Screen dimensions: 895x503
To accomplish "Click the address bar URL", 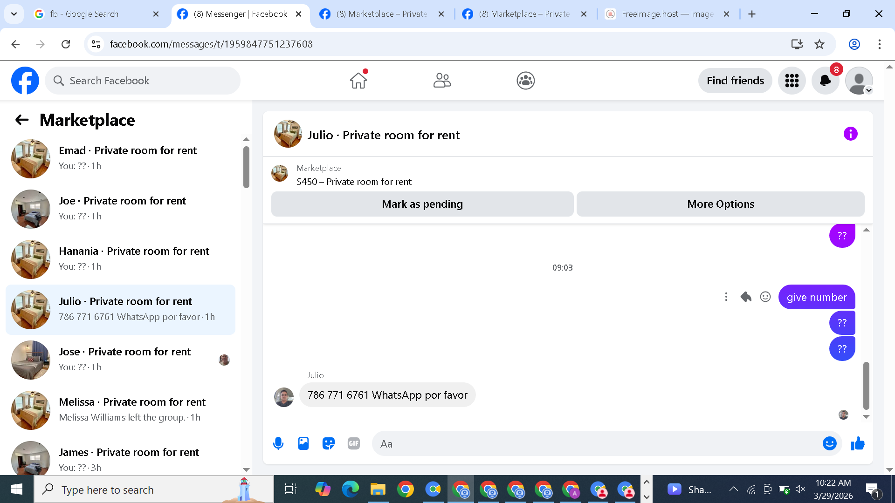I will (211, 44).
